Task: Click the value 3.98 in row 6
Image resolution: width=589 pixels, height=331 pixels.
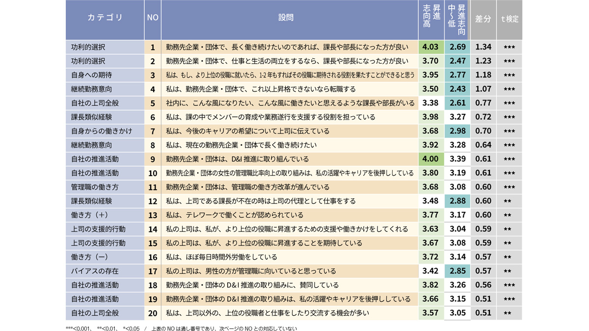Action: tap(431, 117)
